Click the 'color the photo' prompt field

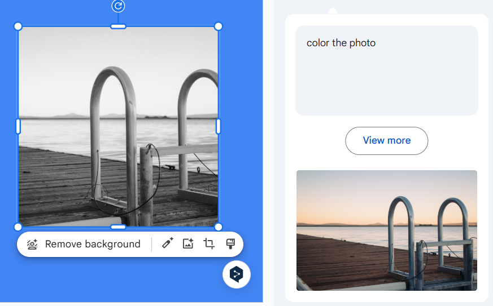[386, 70]
